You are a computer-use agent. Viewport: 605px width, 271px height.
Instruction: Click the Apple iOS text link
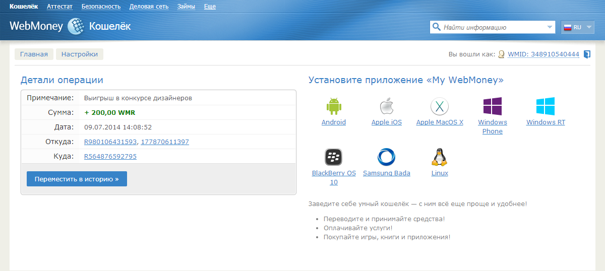click(387, 122)
